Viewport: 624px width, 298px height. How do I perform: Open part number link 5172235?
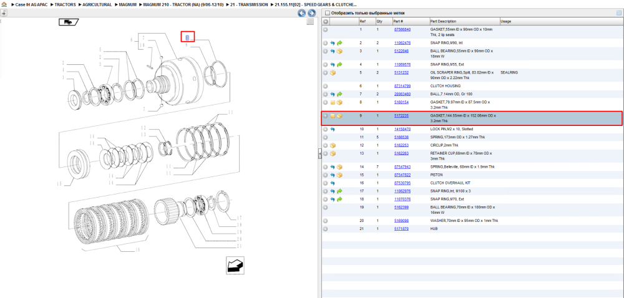tap(401, 116)
